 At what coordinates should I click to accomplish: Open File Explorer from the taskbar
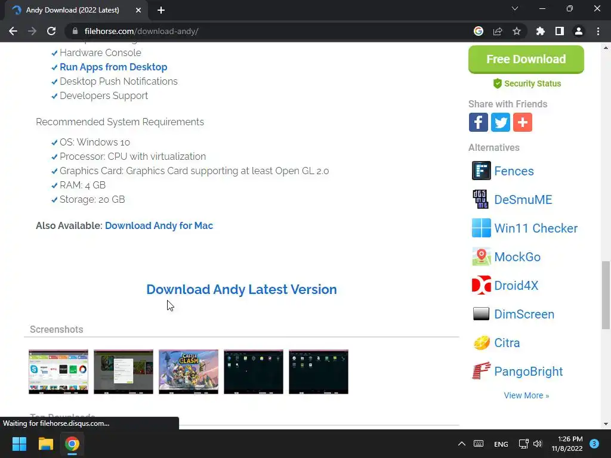point(45,444)
